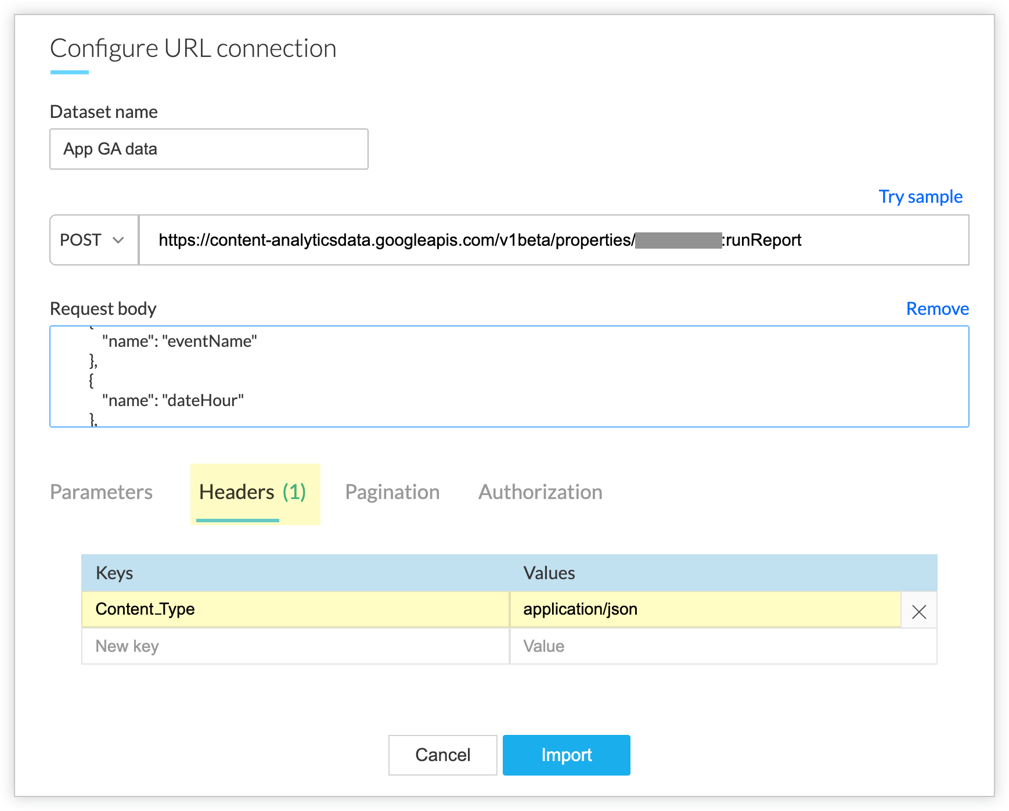Edit the application/json value cell
1009x811 pixels.
705,609
